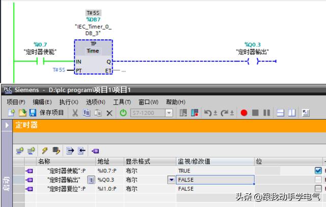This screenshot has width=326, height=207.
Task: Click the 启动 vertical side tab
Action: 7,183
